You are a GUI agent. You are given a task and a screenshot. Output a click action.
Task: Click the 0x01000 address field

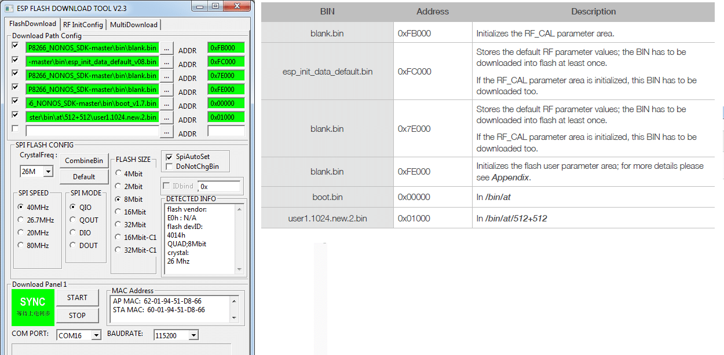(x=226, y=117)
